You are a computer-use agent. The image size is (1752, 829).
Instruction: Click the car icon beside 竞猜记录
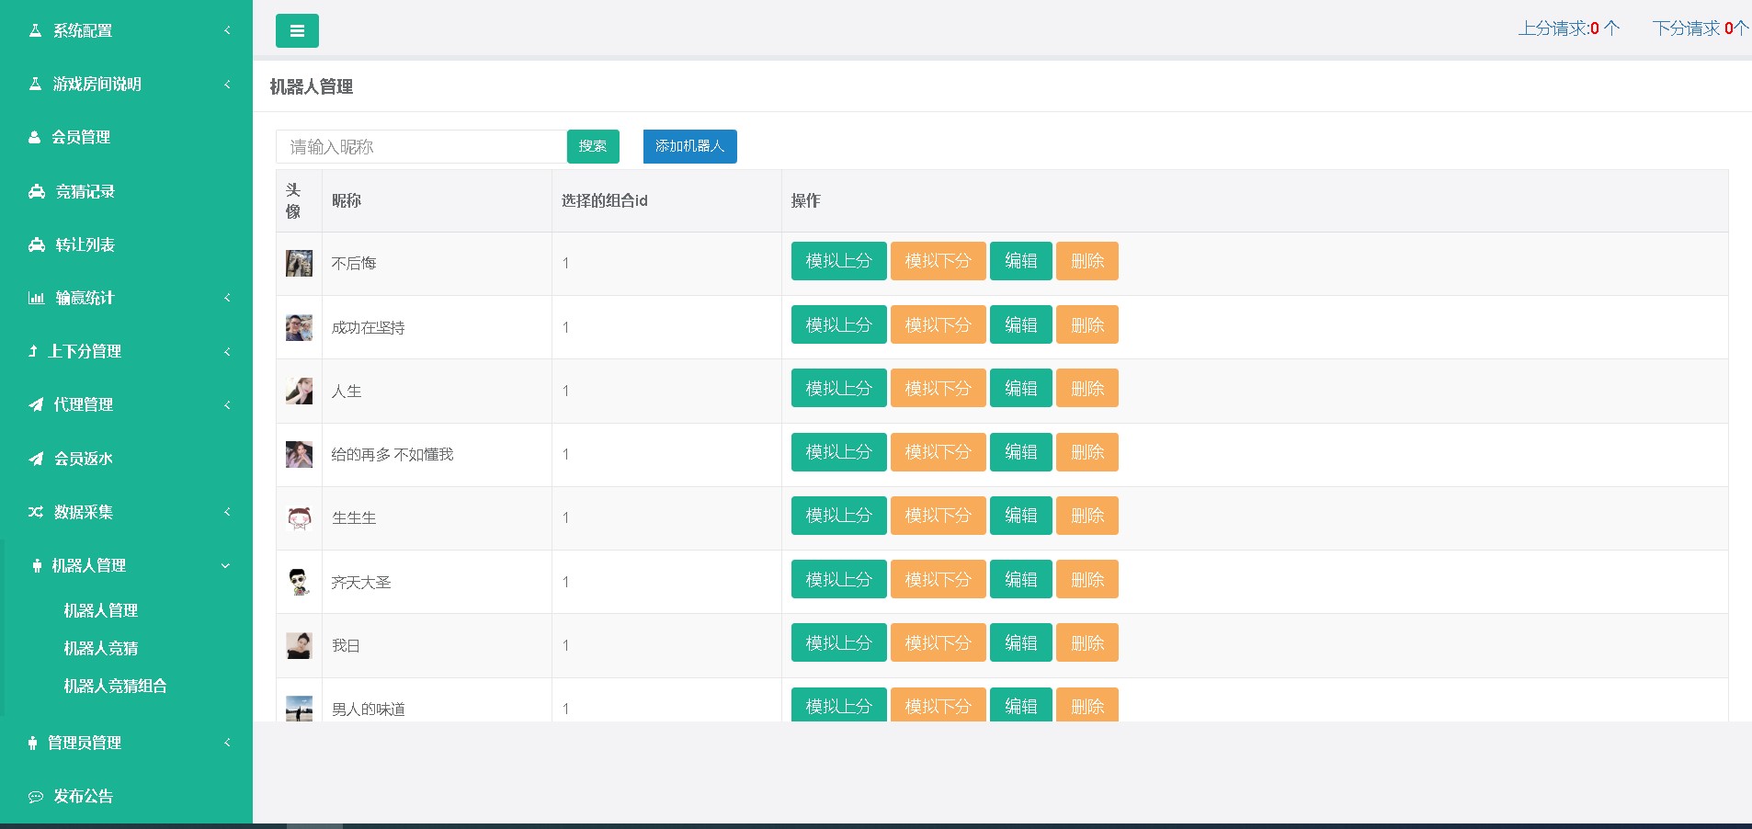37,192
